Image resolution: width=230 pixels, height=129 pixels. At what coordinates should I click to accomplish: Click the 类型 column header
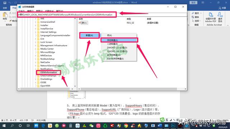click(129, 19)
